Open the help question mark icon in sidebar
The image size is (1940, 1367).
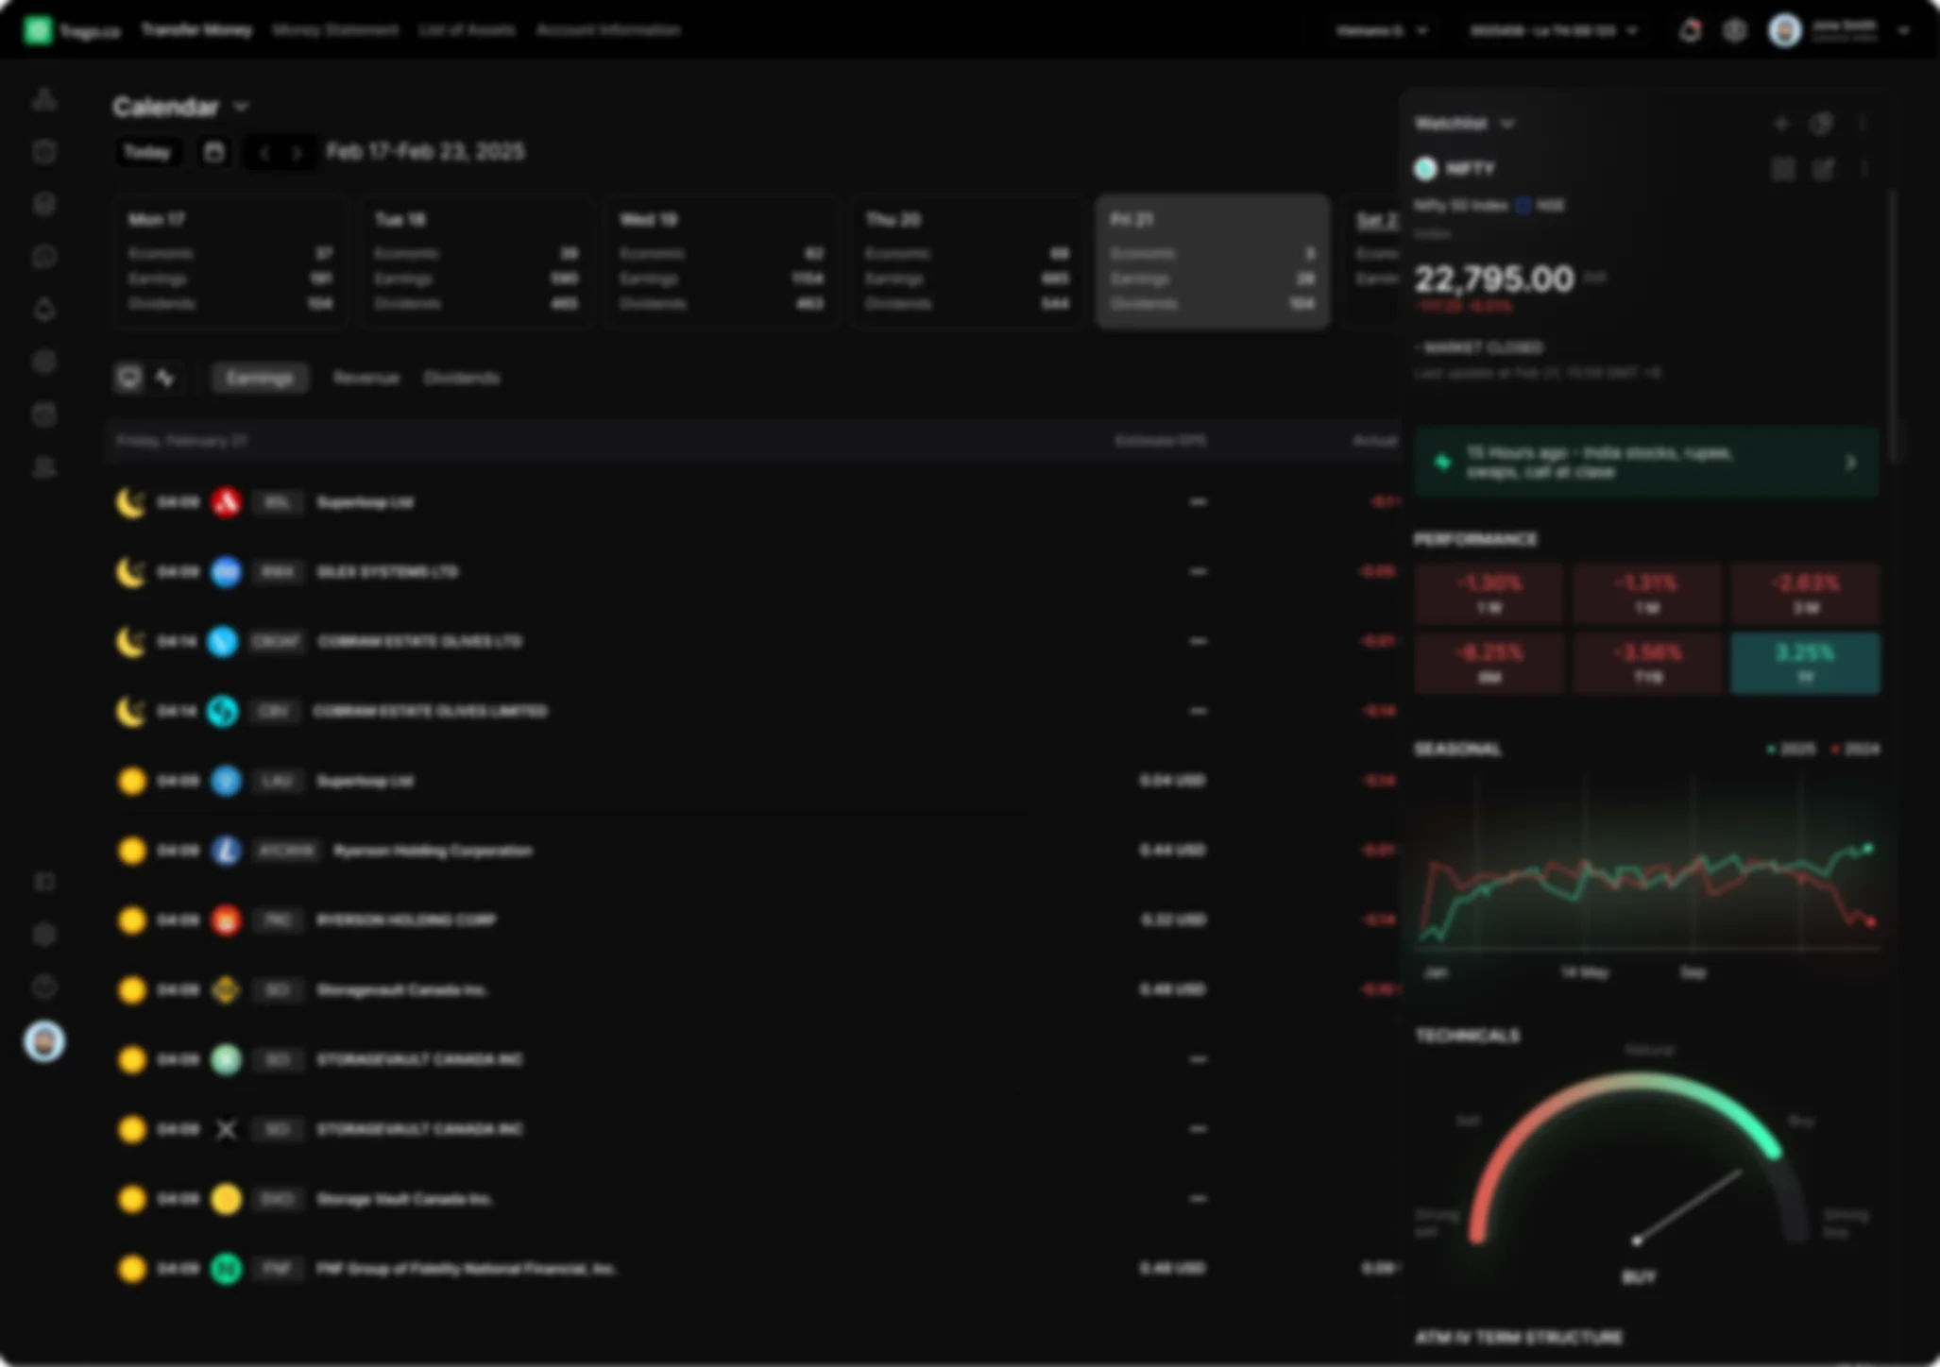coord(44,987)
